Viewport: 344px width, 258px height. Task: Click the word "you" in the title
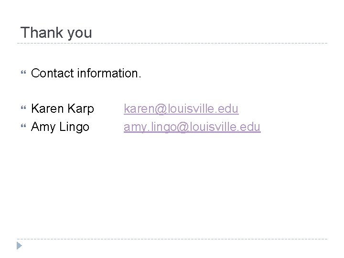tap(78, 33)
